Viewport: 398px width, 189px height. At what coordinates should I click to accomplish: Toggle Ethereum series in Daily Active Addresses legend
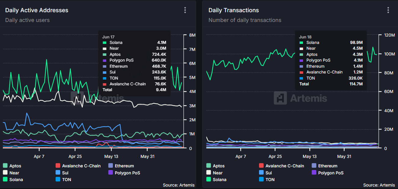coord(121,166)
